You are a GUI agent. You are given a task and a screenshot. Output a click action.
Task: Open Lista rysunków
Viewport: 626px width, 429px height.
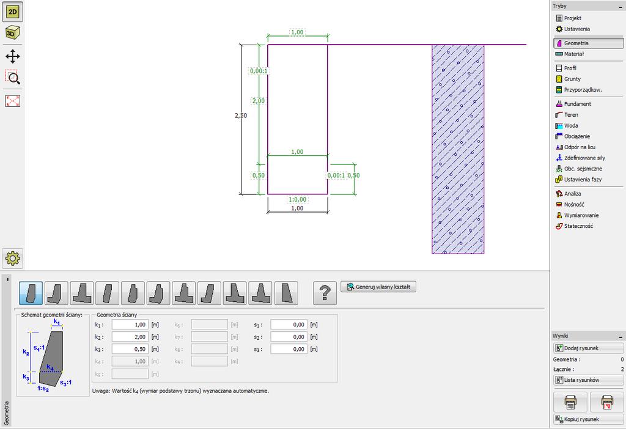[x=589, y=380]
